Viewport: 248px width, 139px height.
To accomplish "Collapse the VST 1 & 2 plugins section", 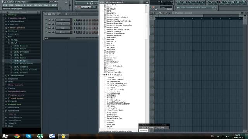I will tap(101, 75).
